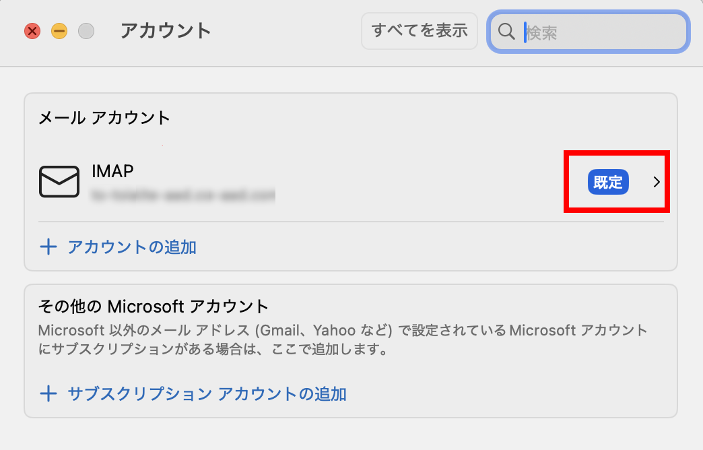Click the その他の Microsoft アカウント heading
Viewport: 703px width, 450px height.
coord(154,307)
